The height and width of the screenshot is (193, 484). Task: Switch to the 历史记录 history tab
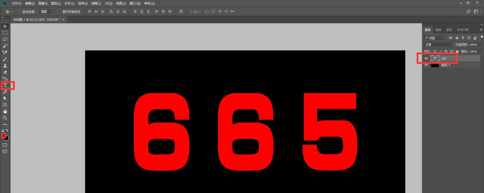(x=462, y=30)
